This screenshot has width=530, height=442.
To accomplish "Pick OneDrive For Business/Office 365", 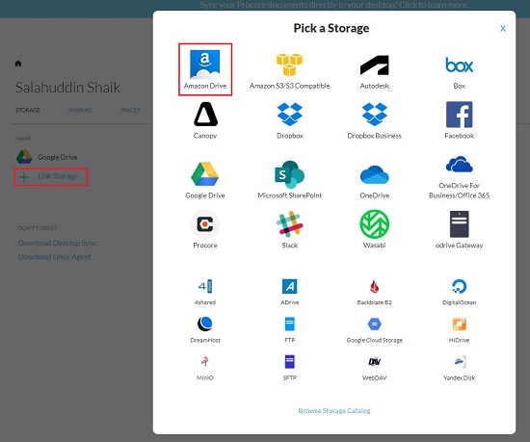I will [x=459, y=164].
